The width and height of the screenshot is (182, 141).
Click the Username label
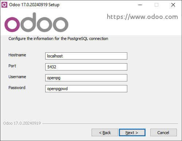point(17,77)
